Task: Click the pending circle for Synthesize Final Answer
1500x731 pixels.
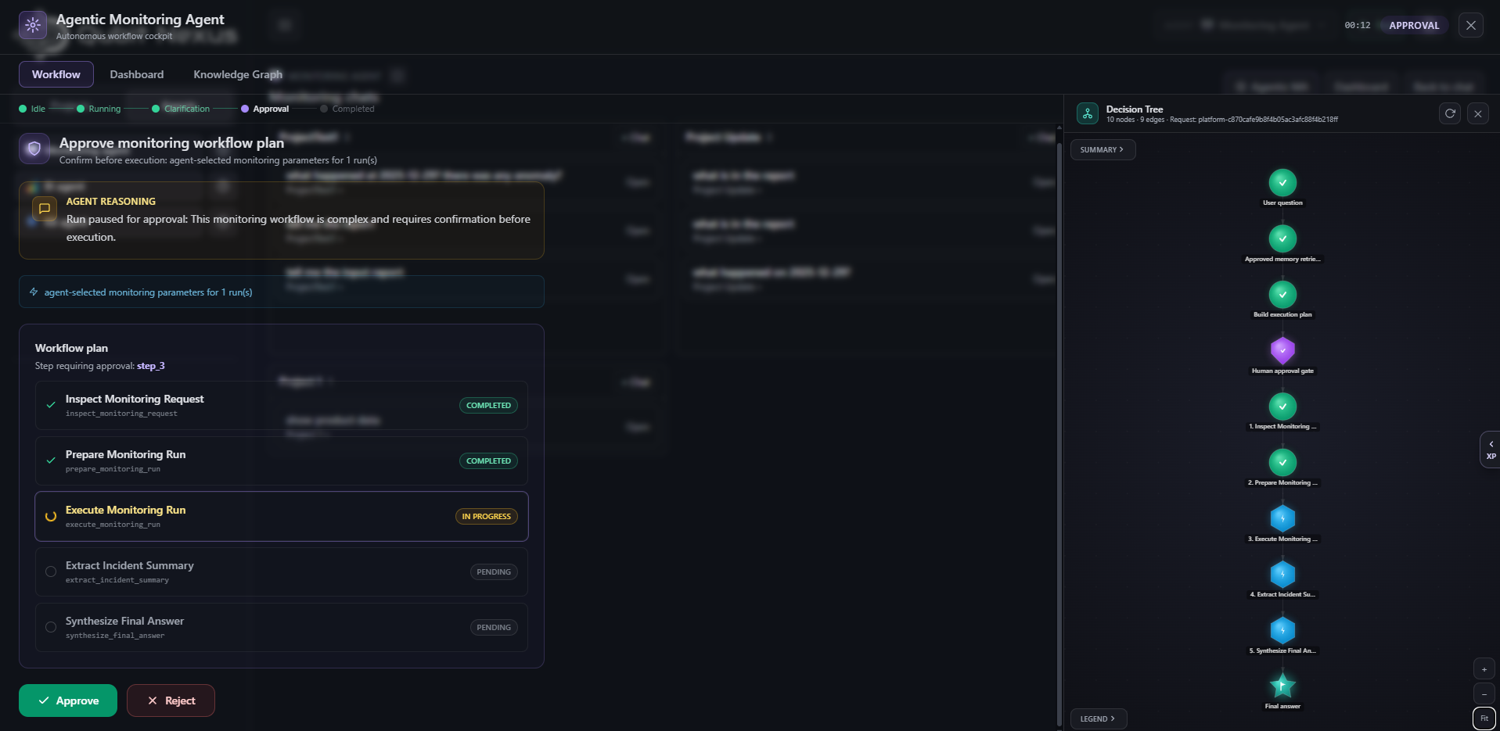Action: 51,627
